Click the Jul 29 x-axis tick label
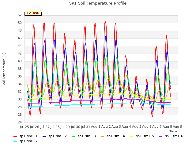 coord(65,127)
